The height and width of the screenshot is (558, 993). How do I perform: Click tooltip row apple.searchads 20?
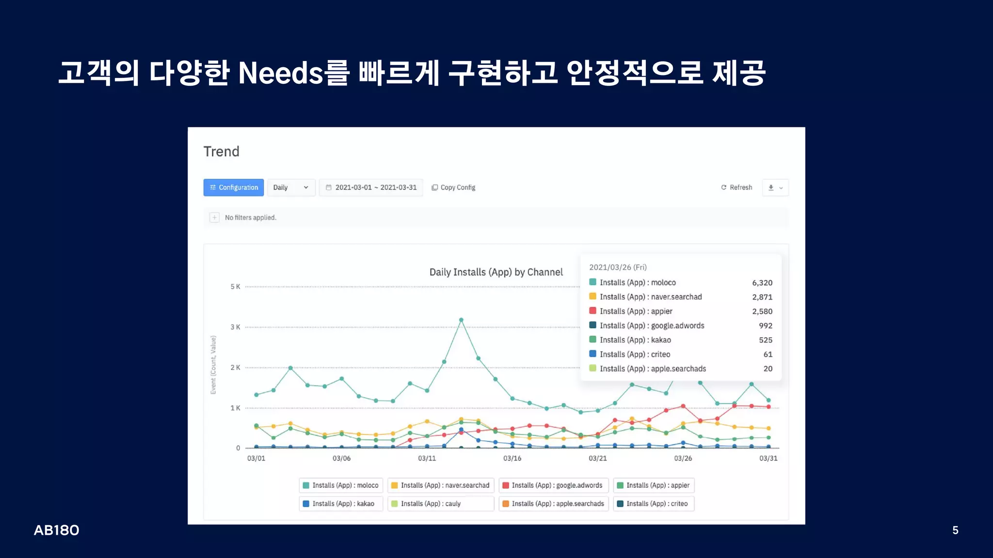coord(681,369)
